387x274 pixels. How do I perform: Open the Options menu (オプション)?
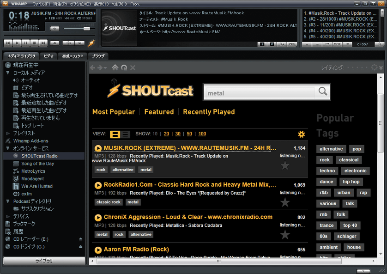[80, 4]
